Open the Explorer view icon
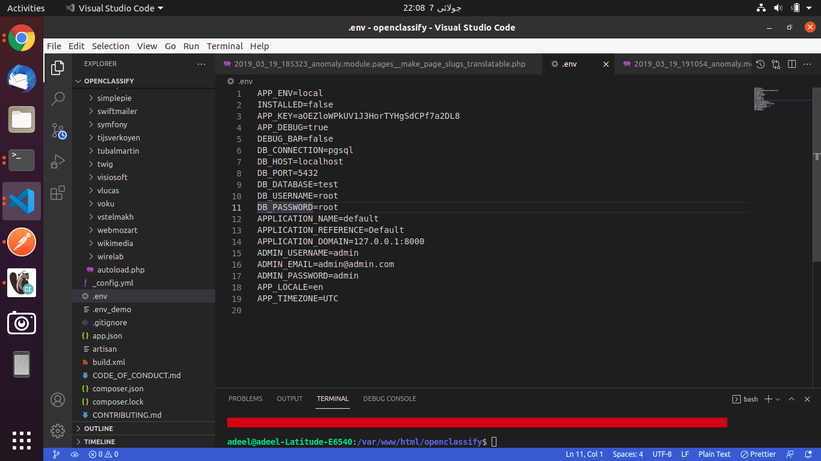Viewport: 821px width, 461px height. [58, 68]
